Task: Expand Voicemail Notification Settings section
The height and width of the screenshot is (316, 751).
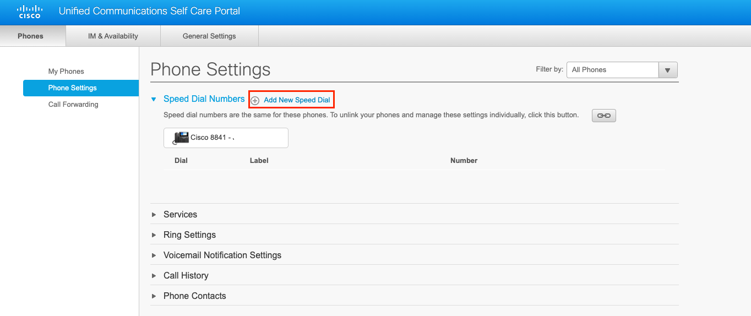Action: [222, 255]
